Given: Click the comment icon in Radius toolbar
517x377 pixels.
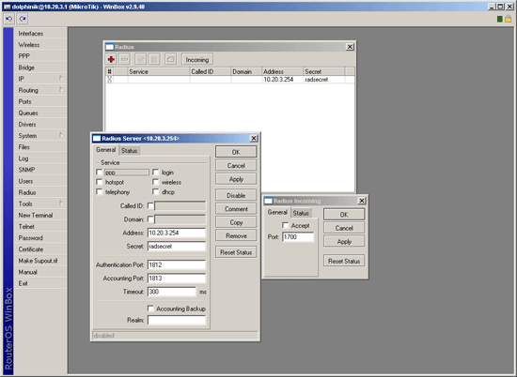Looking at the screenshot, I should [170, 59].
